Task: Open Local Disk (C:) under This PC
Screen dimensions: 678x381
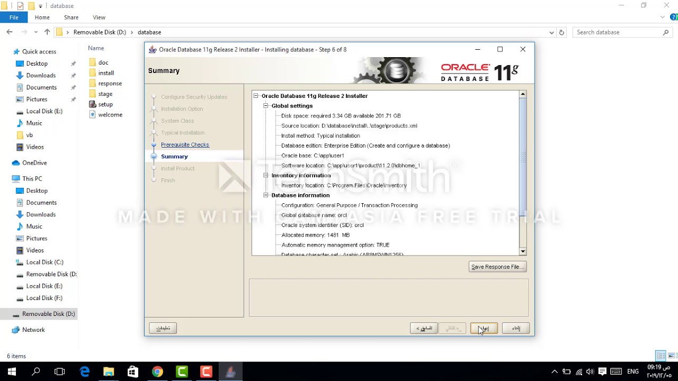Action: click(x=45, y=262)
